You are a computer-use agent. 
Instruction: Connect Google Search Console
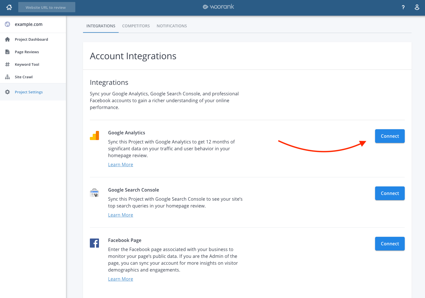pos(390,193)
